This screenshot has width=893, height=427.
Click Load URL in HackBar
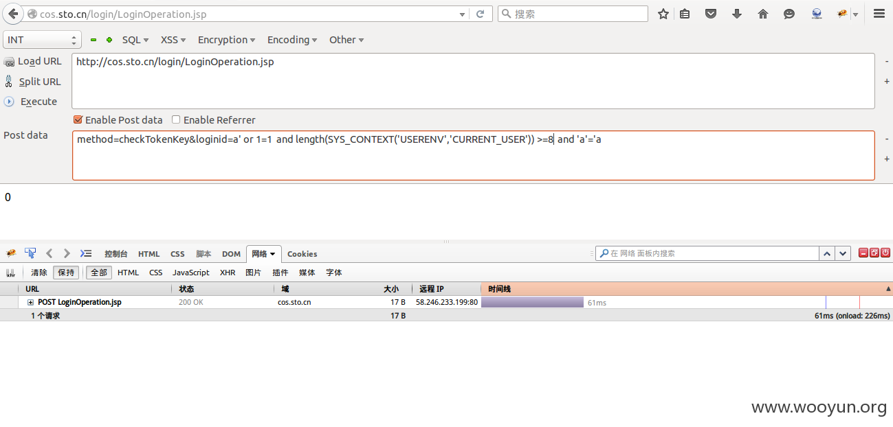point(33,61)
